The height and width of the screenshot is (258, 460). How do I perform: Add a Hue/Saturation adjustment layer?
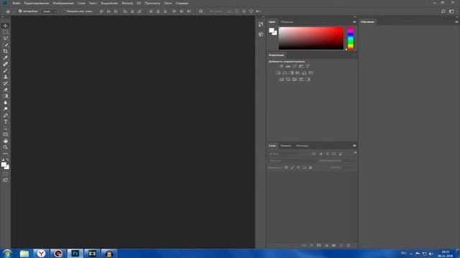tap(278, 73)
